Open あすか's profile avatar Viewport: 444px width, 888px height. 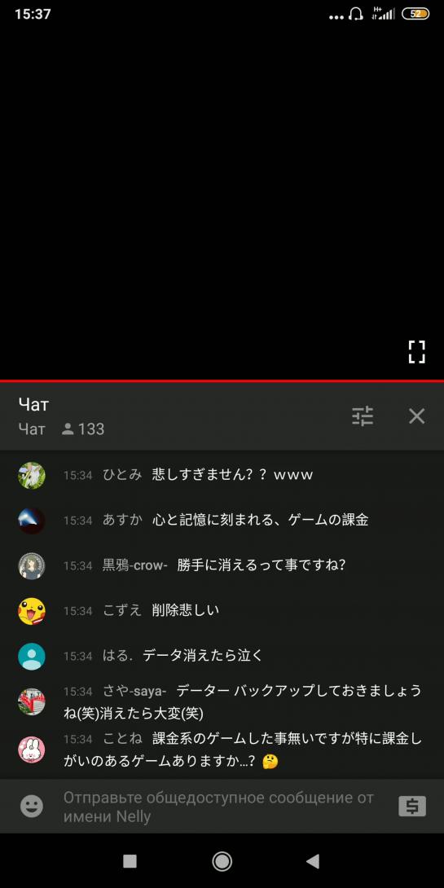(32, 521)
